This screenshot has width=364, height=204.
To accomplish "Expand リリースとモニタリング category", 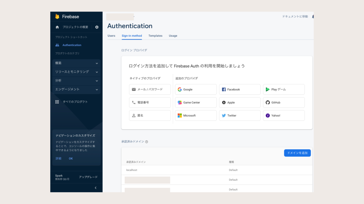I will pos(76,72).
